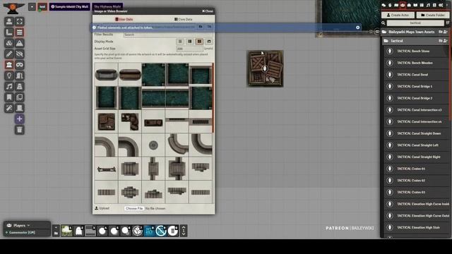Screen dimensions: 452x254
Task: Click the Create Actor button
Action: pos(398,15)
